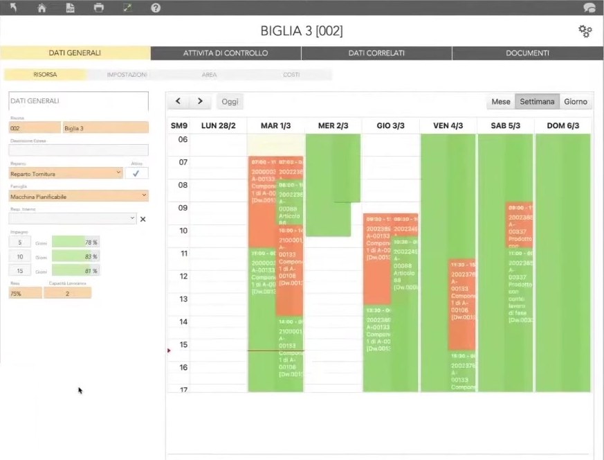Click the GIO 3/3 column header
Screen dimensions: 604x460
(x=391, y=125)
